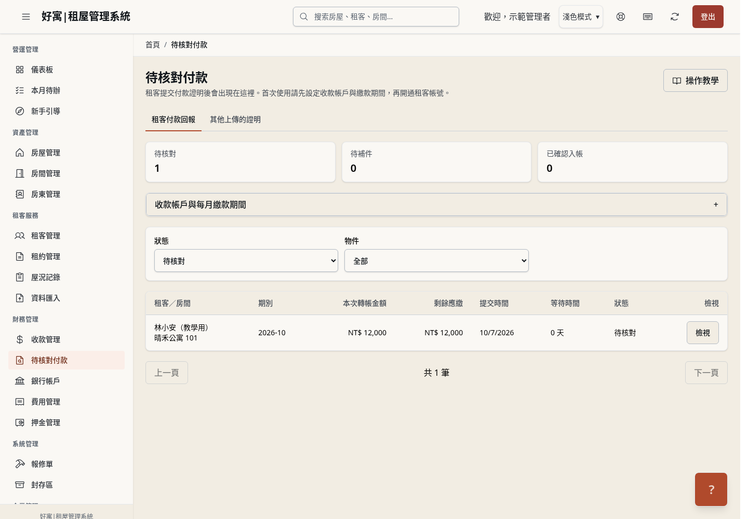Switch to 其他上傳的證明 tab

[235, 119]
